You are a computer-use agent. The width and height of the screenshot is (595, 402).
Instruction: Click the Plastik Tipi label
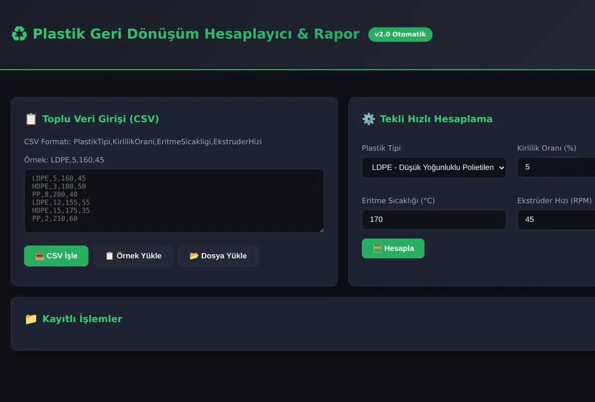click(x=381, y=148)
